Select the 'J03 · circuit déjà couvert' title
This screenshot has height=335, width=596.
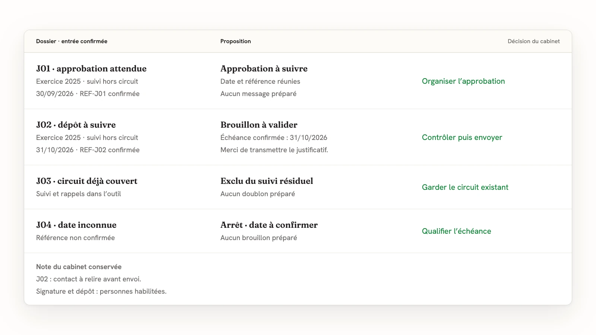click(x=87, y=181)
